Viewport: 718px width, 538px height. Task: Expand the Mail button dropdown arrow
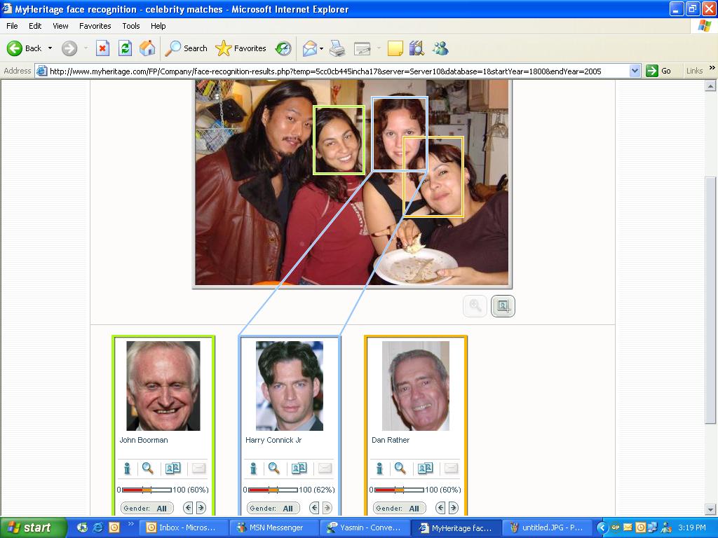click(x=321, y=49)
